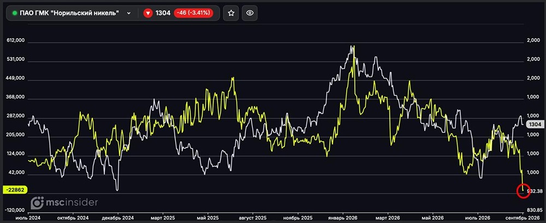Click the 124,000 left axis value
Viewport: 546px width, 223px height.
tap(15, 154)
